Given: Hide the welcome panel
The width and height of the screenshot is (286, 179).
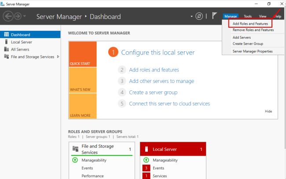Looking at the screenshot, I should tap(268, 111).
